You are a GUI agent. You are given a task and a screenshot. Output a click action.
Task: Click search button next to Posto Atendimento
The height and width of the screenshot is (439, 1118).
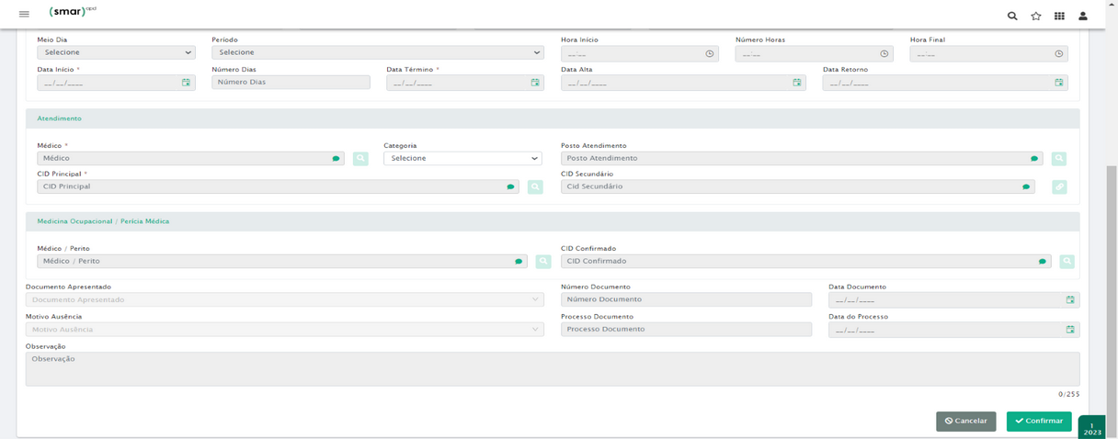(x=1059, y=158)
